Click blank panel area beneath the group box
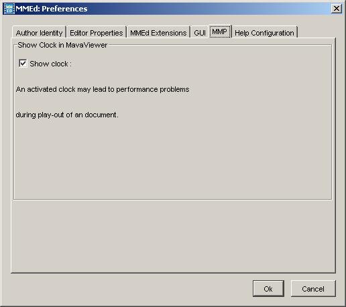 [173, 236]
